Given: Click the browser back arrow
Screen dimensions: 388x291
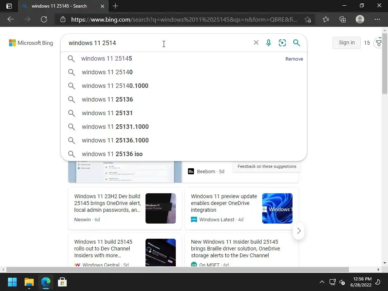Looking at the screenshot, I should coord(11,19).
